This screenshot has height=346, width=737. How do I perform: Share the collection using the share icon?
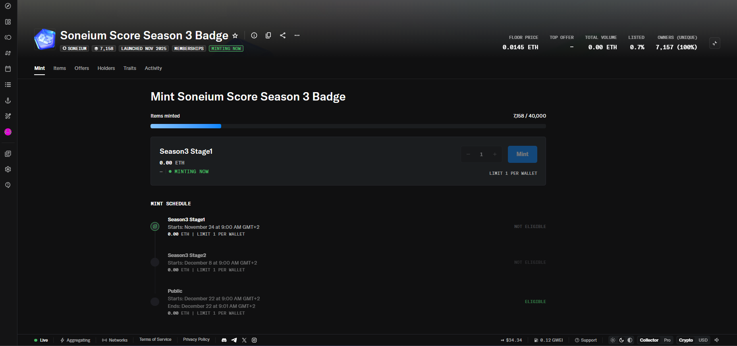tap(283, 35)
